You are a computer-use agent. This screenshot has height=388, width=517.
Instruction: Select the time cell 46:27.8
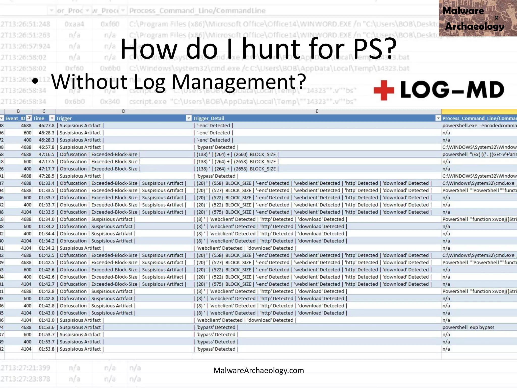44,126
